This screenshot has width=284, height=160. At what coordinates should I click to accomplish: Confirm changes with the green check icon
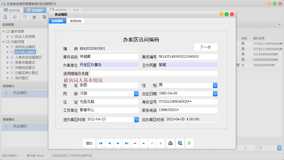coord(152,143)
